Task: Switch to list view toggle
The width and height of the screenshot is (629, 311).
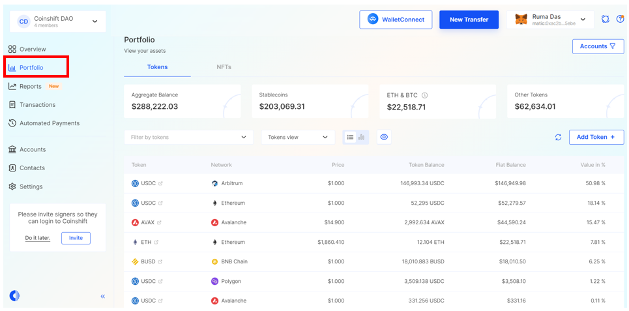Action: click(x=350, y=137)
